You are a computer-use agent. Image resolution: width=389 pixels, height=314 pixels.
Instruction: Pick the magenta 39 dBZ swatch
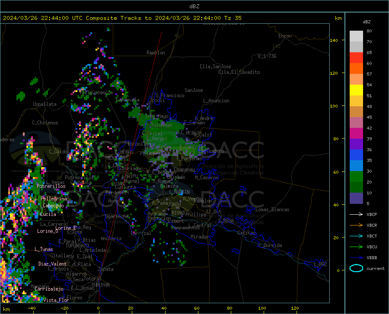click(356, 133)
